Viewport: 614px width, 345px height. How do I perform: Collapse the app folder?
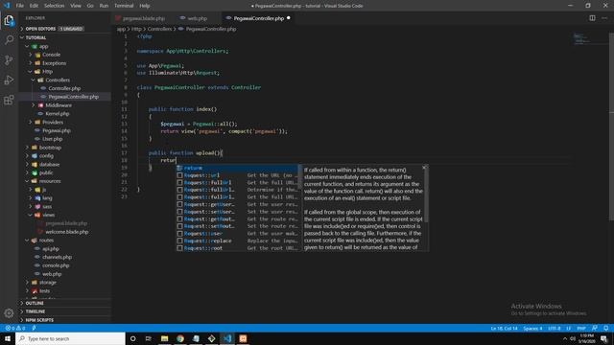pyautogui.click(x=43, y=46)
